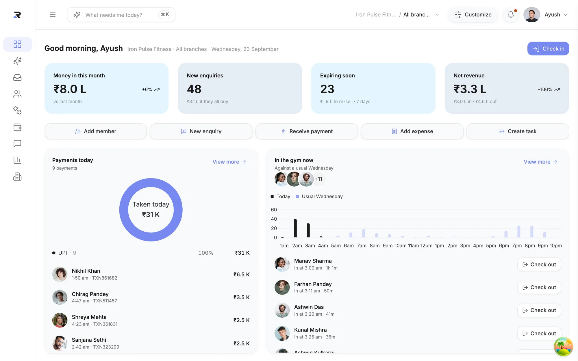Viewport: 578px width, 361px height.
Task: Click New enquiry quick action
Action: coord(201,131)
